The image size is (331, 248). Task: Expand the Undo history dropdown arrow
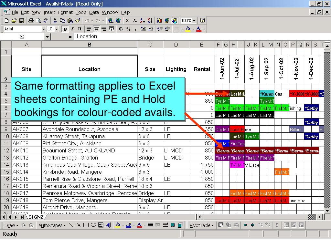[x=92, y=21]
